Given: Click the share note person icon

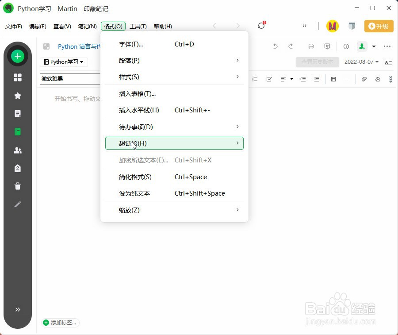Looking at the screenshot, I should click(362, 46).
